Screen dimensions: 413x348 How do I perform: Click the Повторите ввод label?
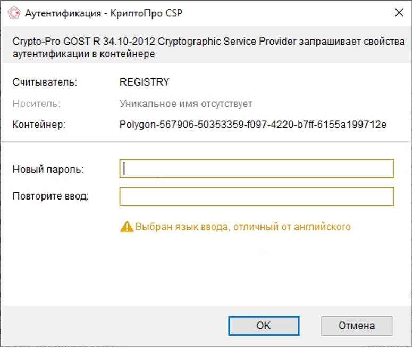tap(50, 196)
